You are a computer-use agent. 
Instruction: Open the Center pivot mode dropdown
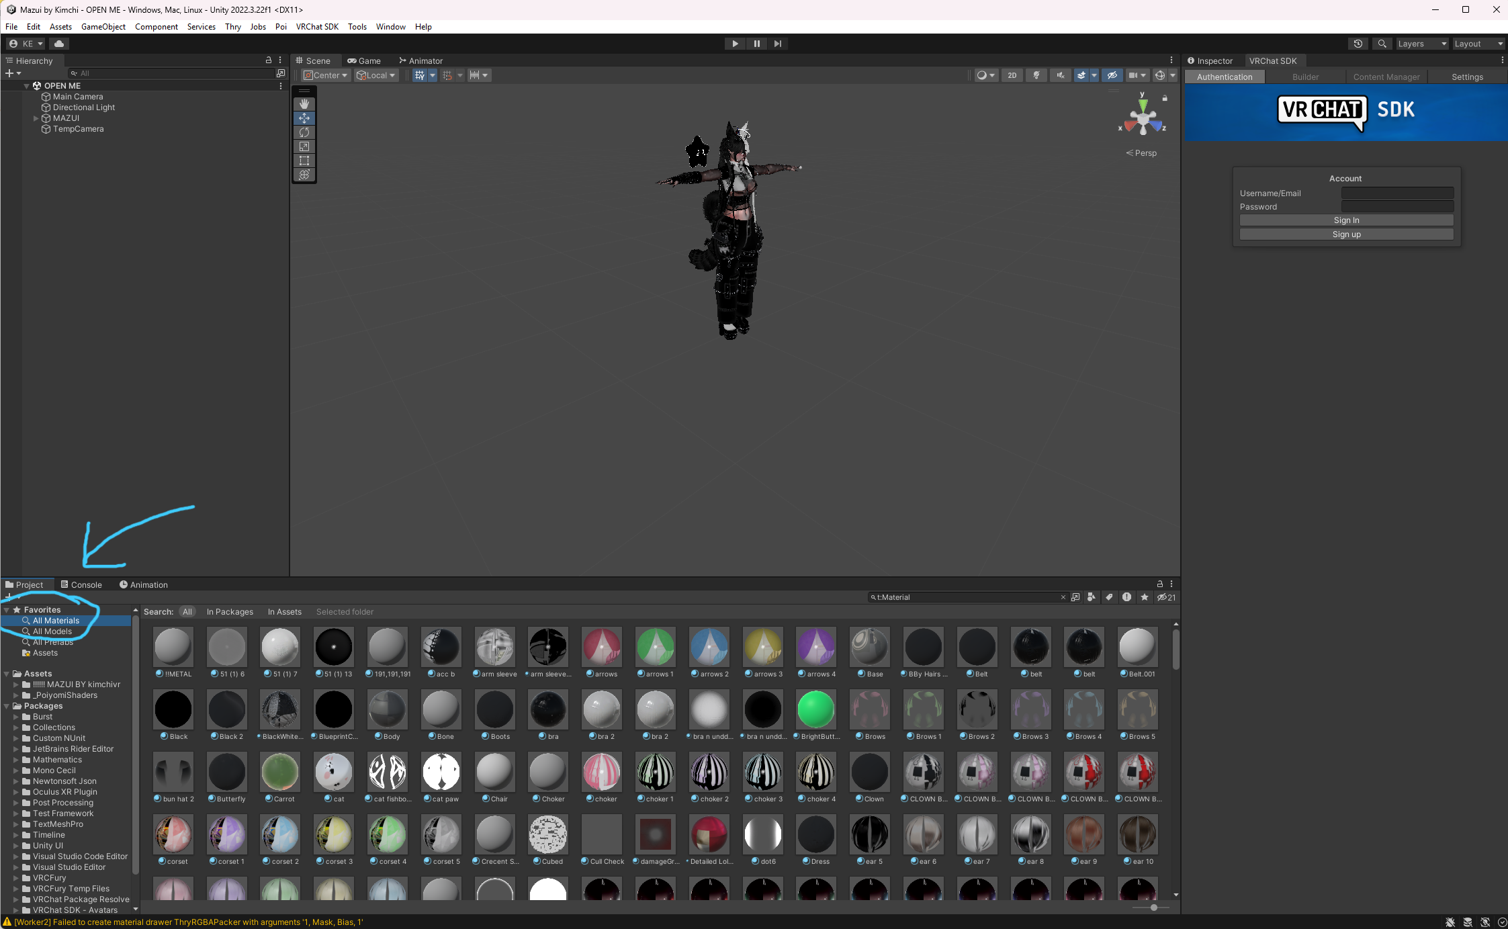click(x=326, y=75)
